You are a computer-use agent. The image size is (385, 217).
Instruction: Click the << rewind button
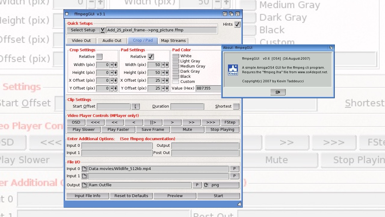click(x=115, y=122)
